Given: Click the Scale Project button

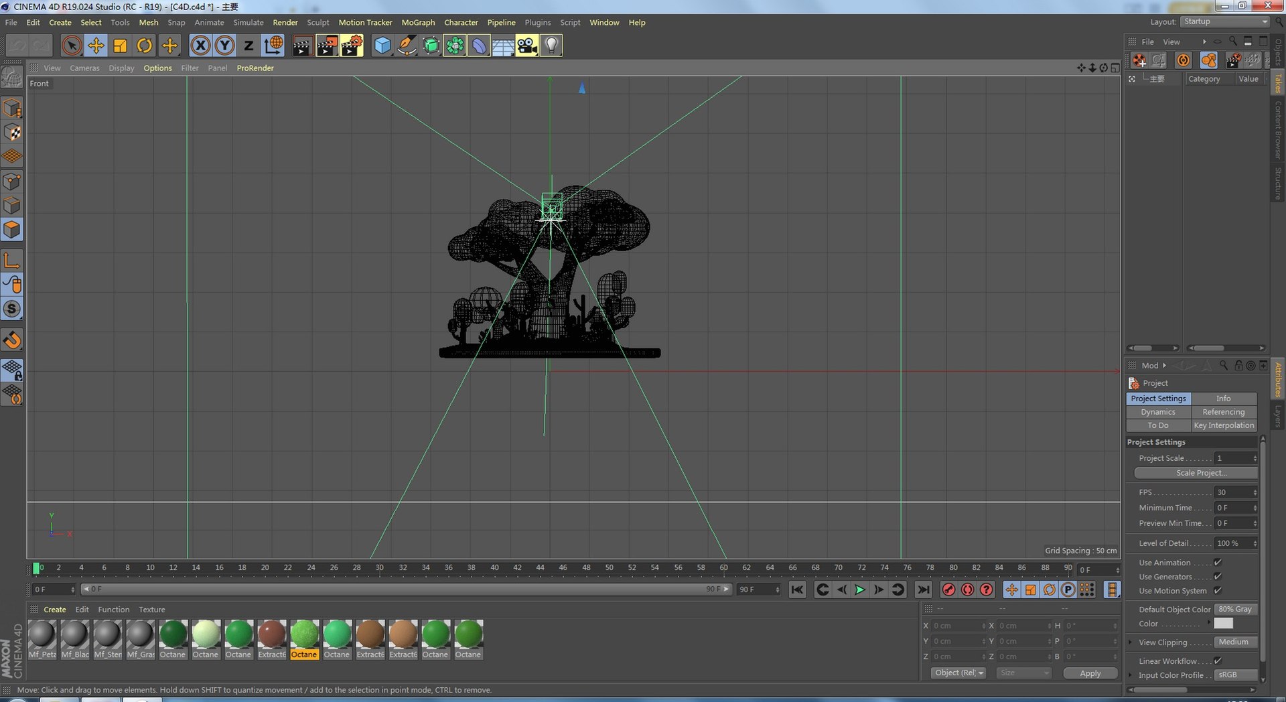Looking at the screenshot, I should 1196,473.
